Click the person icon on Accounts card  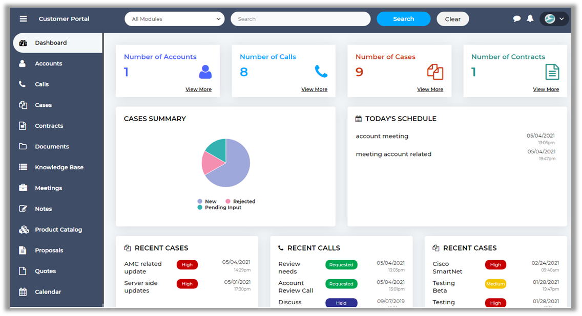[x=205, y=72]
